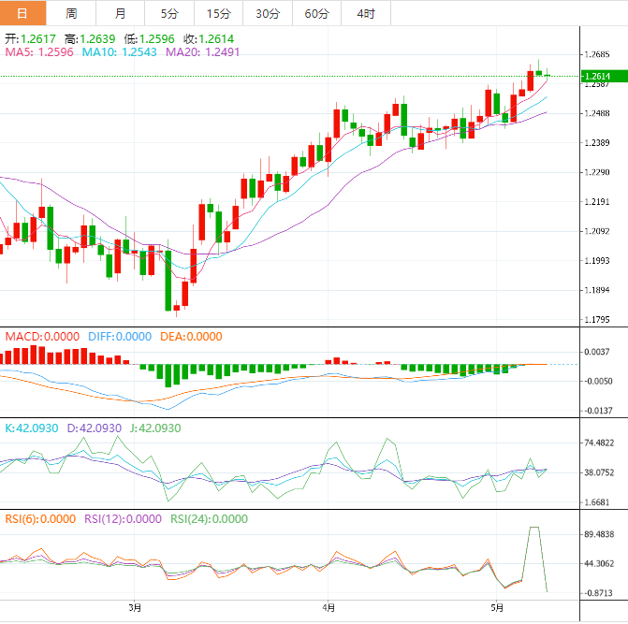
Task: Switch to the 4时 chart tab
Action: [x=366, y=13]
